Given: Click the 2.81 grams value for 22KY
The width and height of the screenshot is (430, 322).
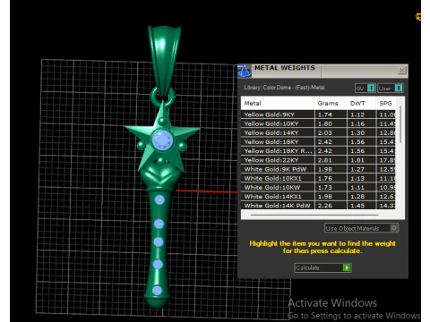Looking at the screenshot, I should [x=325, y=160].
